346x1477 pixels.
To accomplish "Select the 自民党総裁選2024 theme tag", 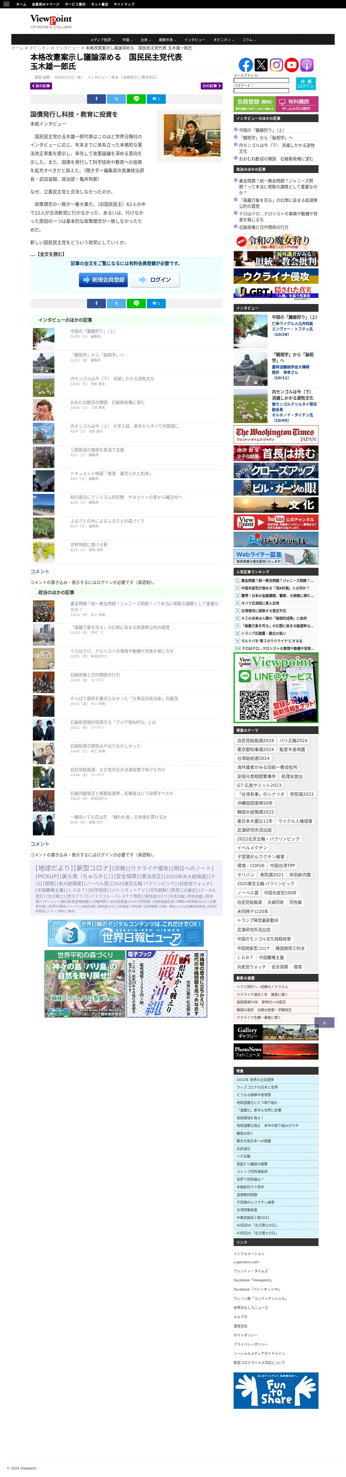I will (255, 740).
